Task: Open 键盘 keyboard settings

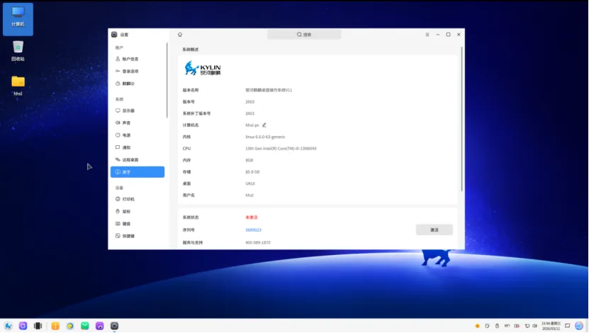Action: (x=138, y=224)
